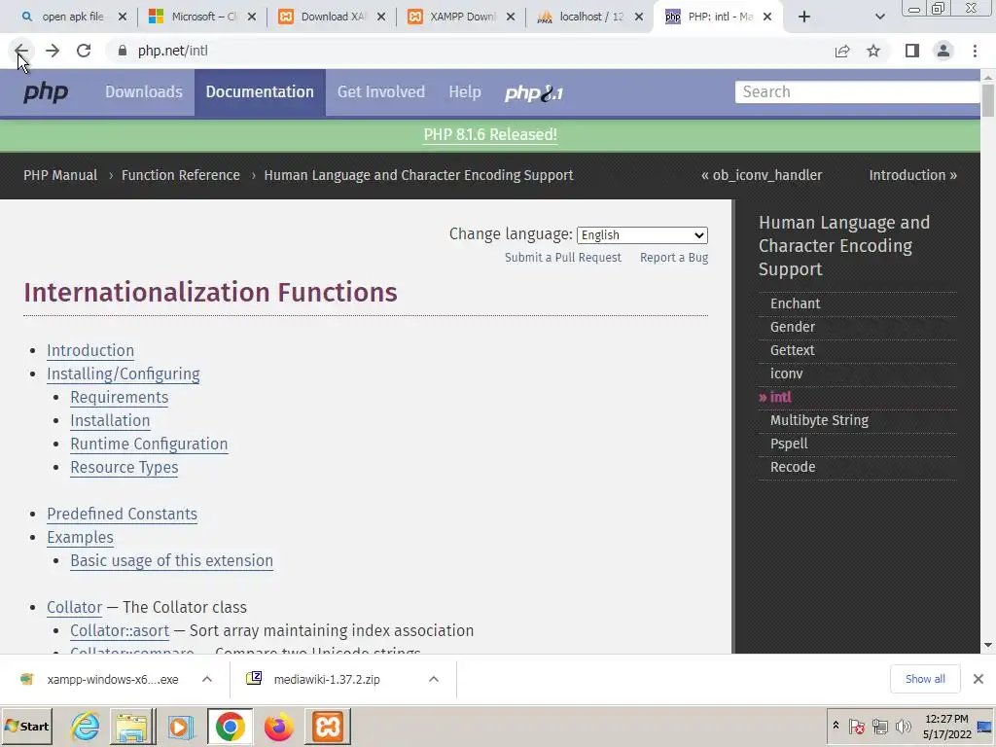Click Show all downloads
This screenshot has width=996, height=747.
(x=925, y=679)
